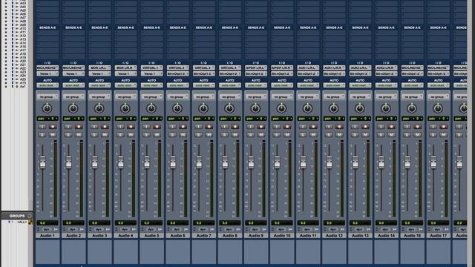Open the dyn button on Audio 4
This screenshot has height=267, width=475.
click(125, 230)
